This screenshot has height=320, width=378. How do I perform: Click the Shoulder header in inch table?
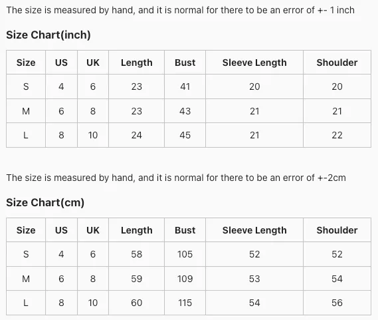[x=337, y=63]
